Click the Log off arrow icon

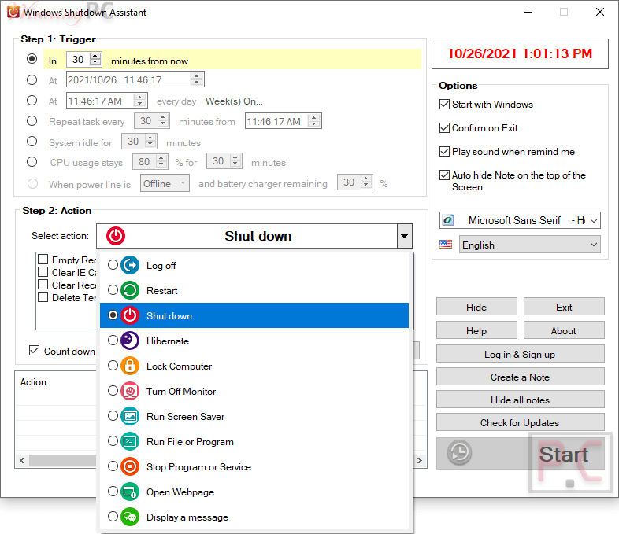pos(130,265)
